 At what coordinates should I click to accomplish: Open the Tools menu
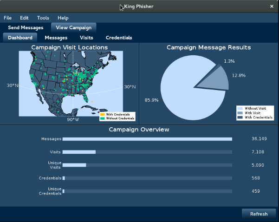point(43,18)
